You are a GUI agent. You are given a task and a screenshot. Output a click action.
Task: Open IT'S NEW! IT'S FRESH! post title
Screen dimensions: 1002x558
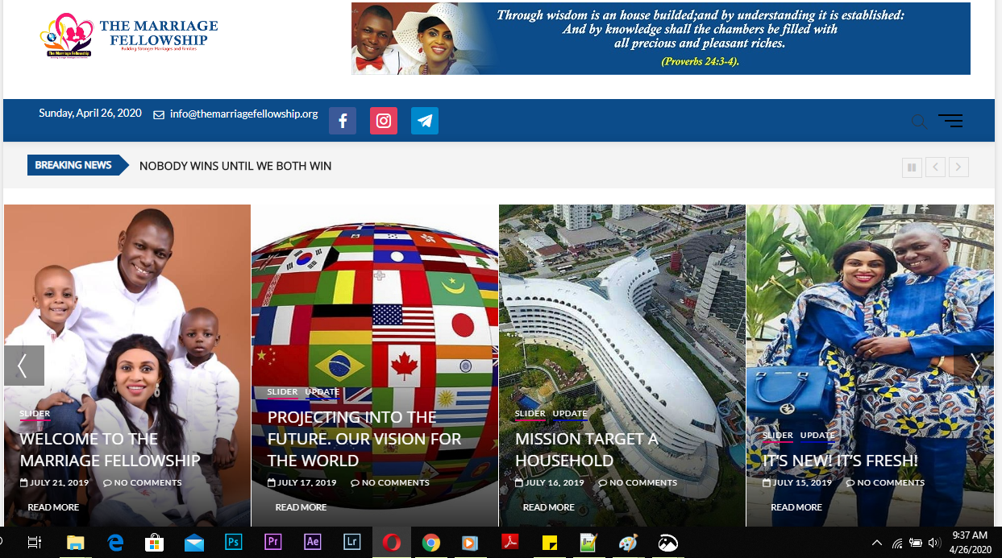(840, 461)
